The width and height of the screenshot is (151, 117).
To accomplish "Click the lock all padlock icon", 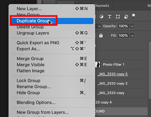I will coord(101,35).
